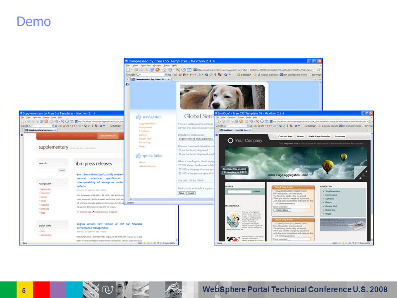Open Google search dropdown in Compressed window

166,75
